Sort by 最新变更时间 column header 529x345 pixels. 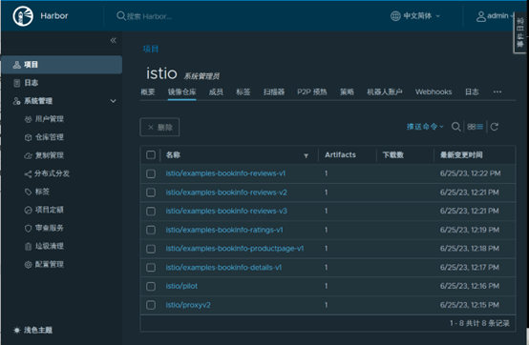tap(461, 154)
